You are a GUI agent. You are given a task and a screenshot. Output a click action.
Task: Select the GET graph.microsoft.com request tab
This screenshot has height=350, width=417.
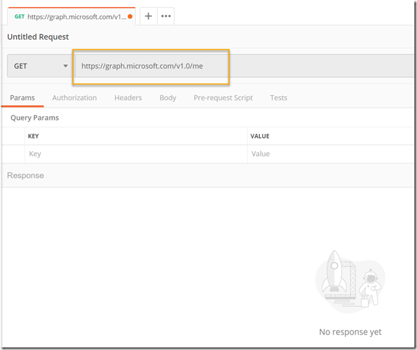[x=72, y=16]
